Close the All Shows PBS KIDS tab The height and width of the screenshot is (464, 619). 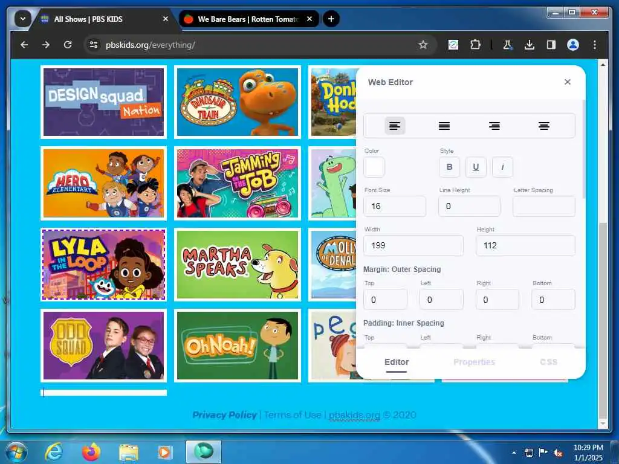(166, 19)
